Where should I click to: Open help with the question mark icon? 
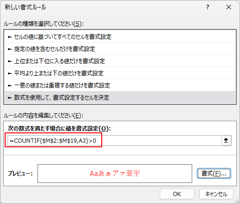(x=208, y=7)
